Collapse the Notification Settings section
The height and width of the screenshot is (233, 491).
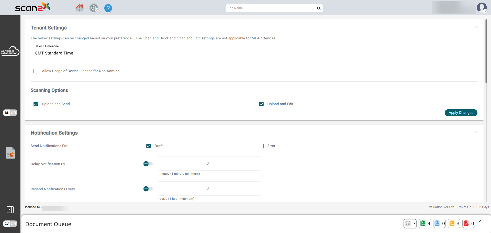476,132
